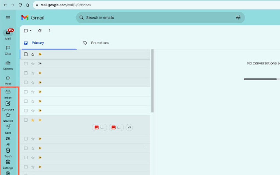Launch Meet from the sidebar

(x=8, y=78)
